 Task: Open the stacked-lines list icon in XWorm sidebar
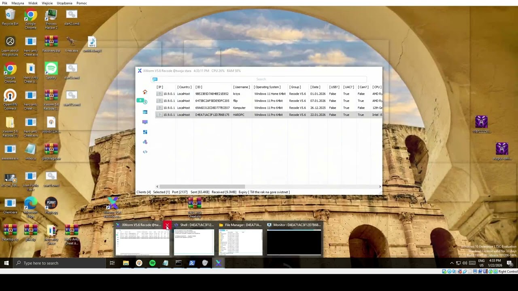tap(145, 112)
